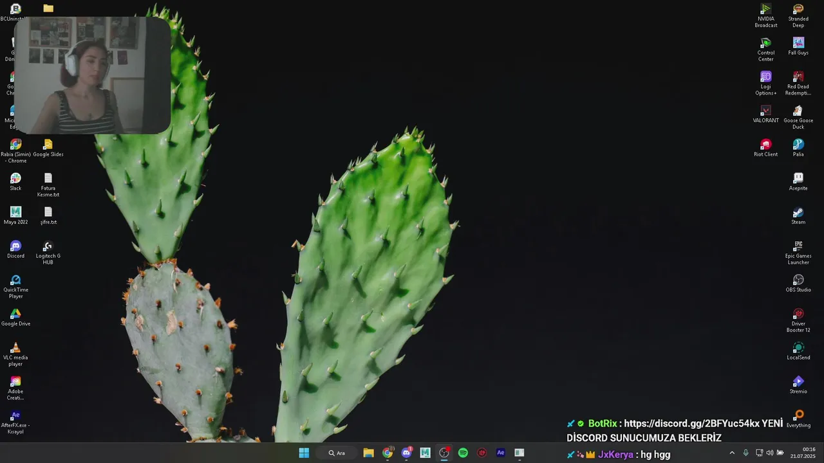Image resolution: width=824 pixels, height=463 pixels.
Task: Select the şifre.txt file on the desktop
Action: point(48,215)
